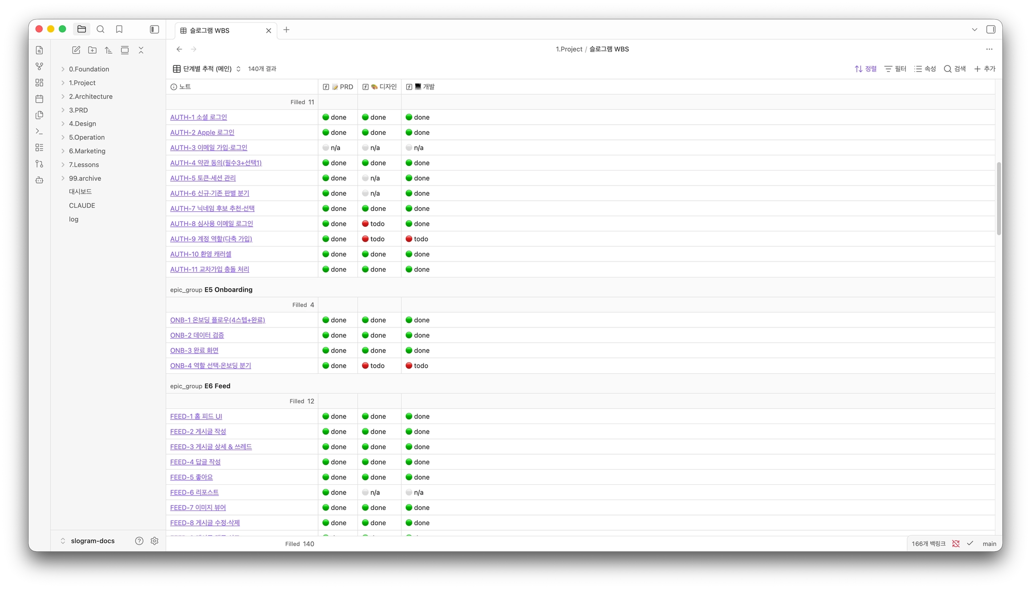Image resolution: width=1031 pixels, height=589 pixels.
Task: Open the search magnifier in the sidebar header
Action: click(x=100, y=29)
